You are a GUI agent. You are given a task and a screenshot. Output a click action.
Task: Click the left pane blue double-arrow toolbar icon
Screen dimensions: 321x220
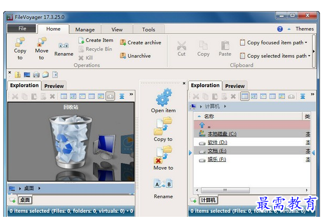tap(122, 96)
